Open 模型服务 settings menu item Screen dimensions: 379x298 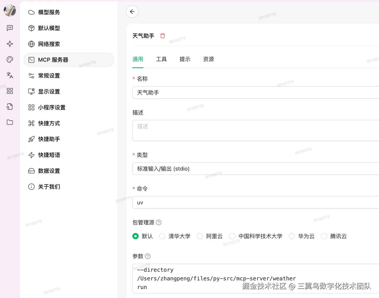[69, 12]
